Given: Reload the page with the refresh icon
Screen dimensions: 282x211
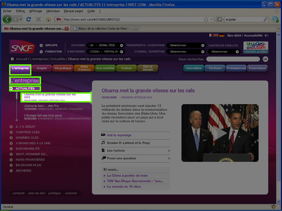Looking at the screenshot, I should pyautogui.click(x=29, y=19).
